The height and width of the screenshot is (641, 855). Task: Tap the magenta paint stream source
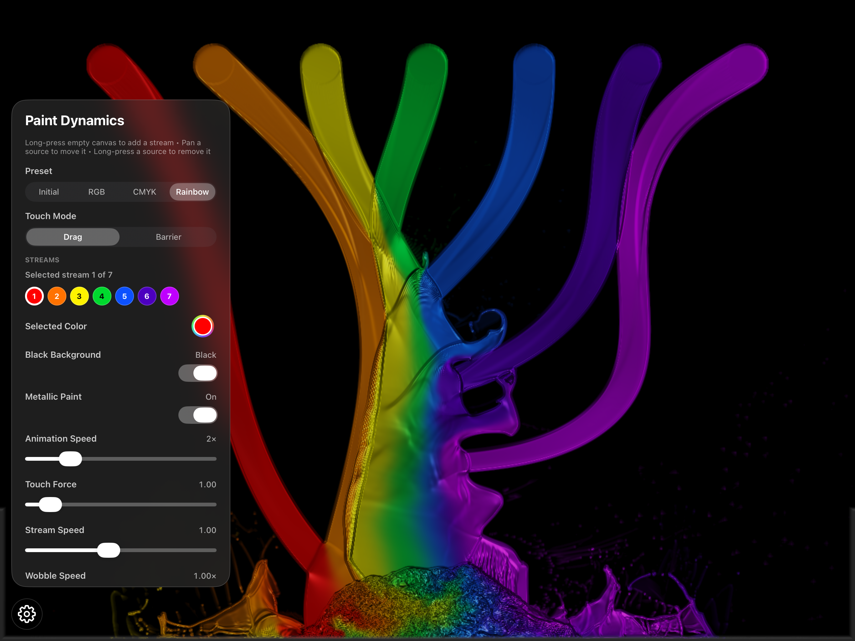[x=748, y=64]
